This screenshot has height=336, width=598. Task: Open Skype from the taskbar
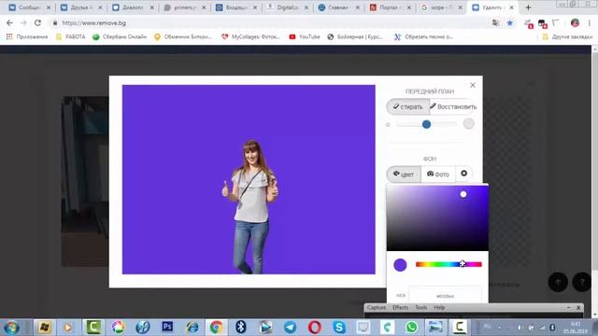(x=338, y=327)
